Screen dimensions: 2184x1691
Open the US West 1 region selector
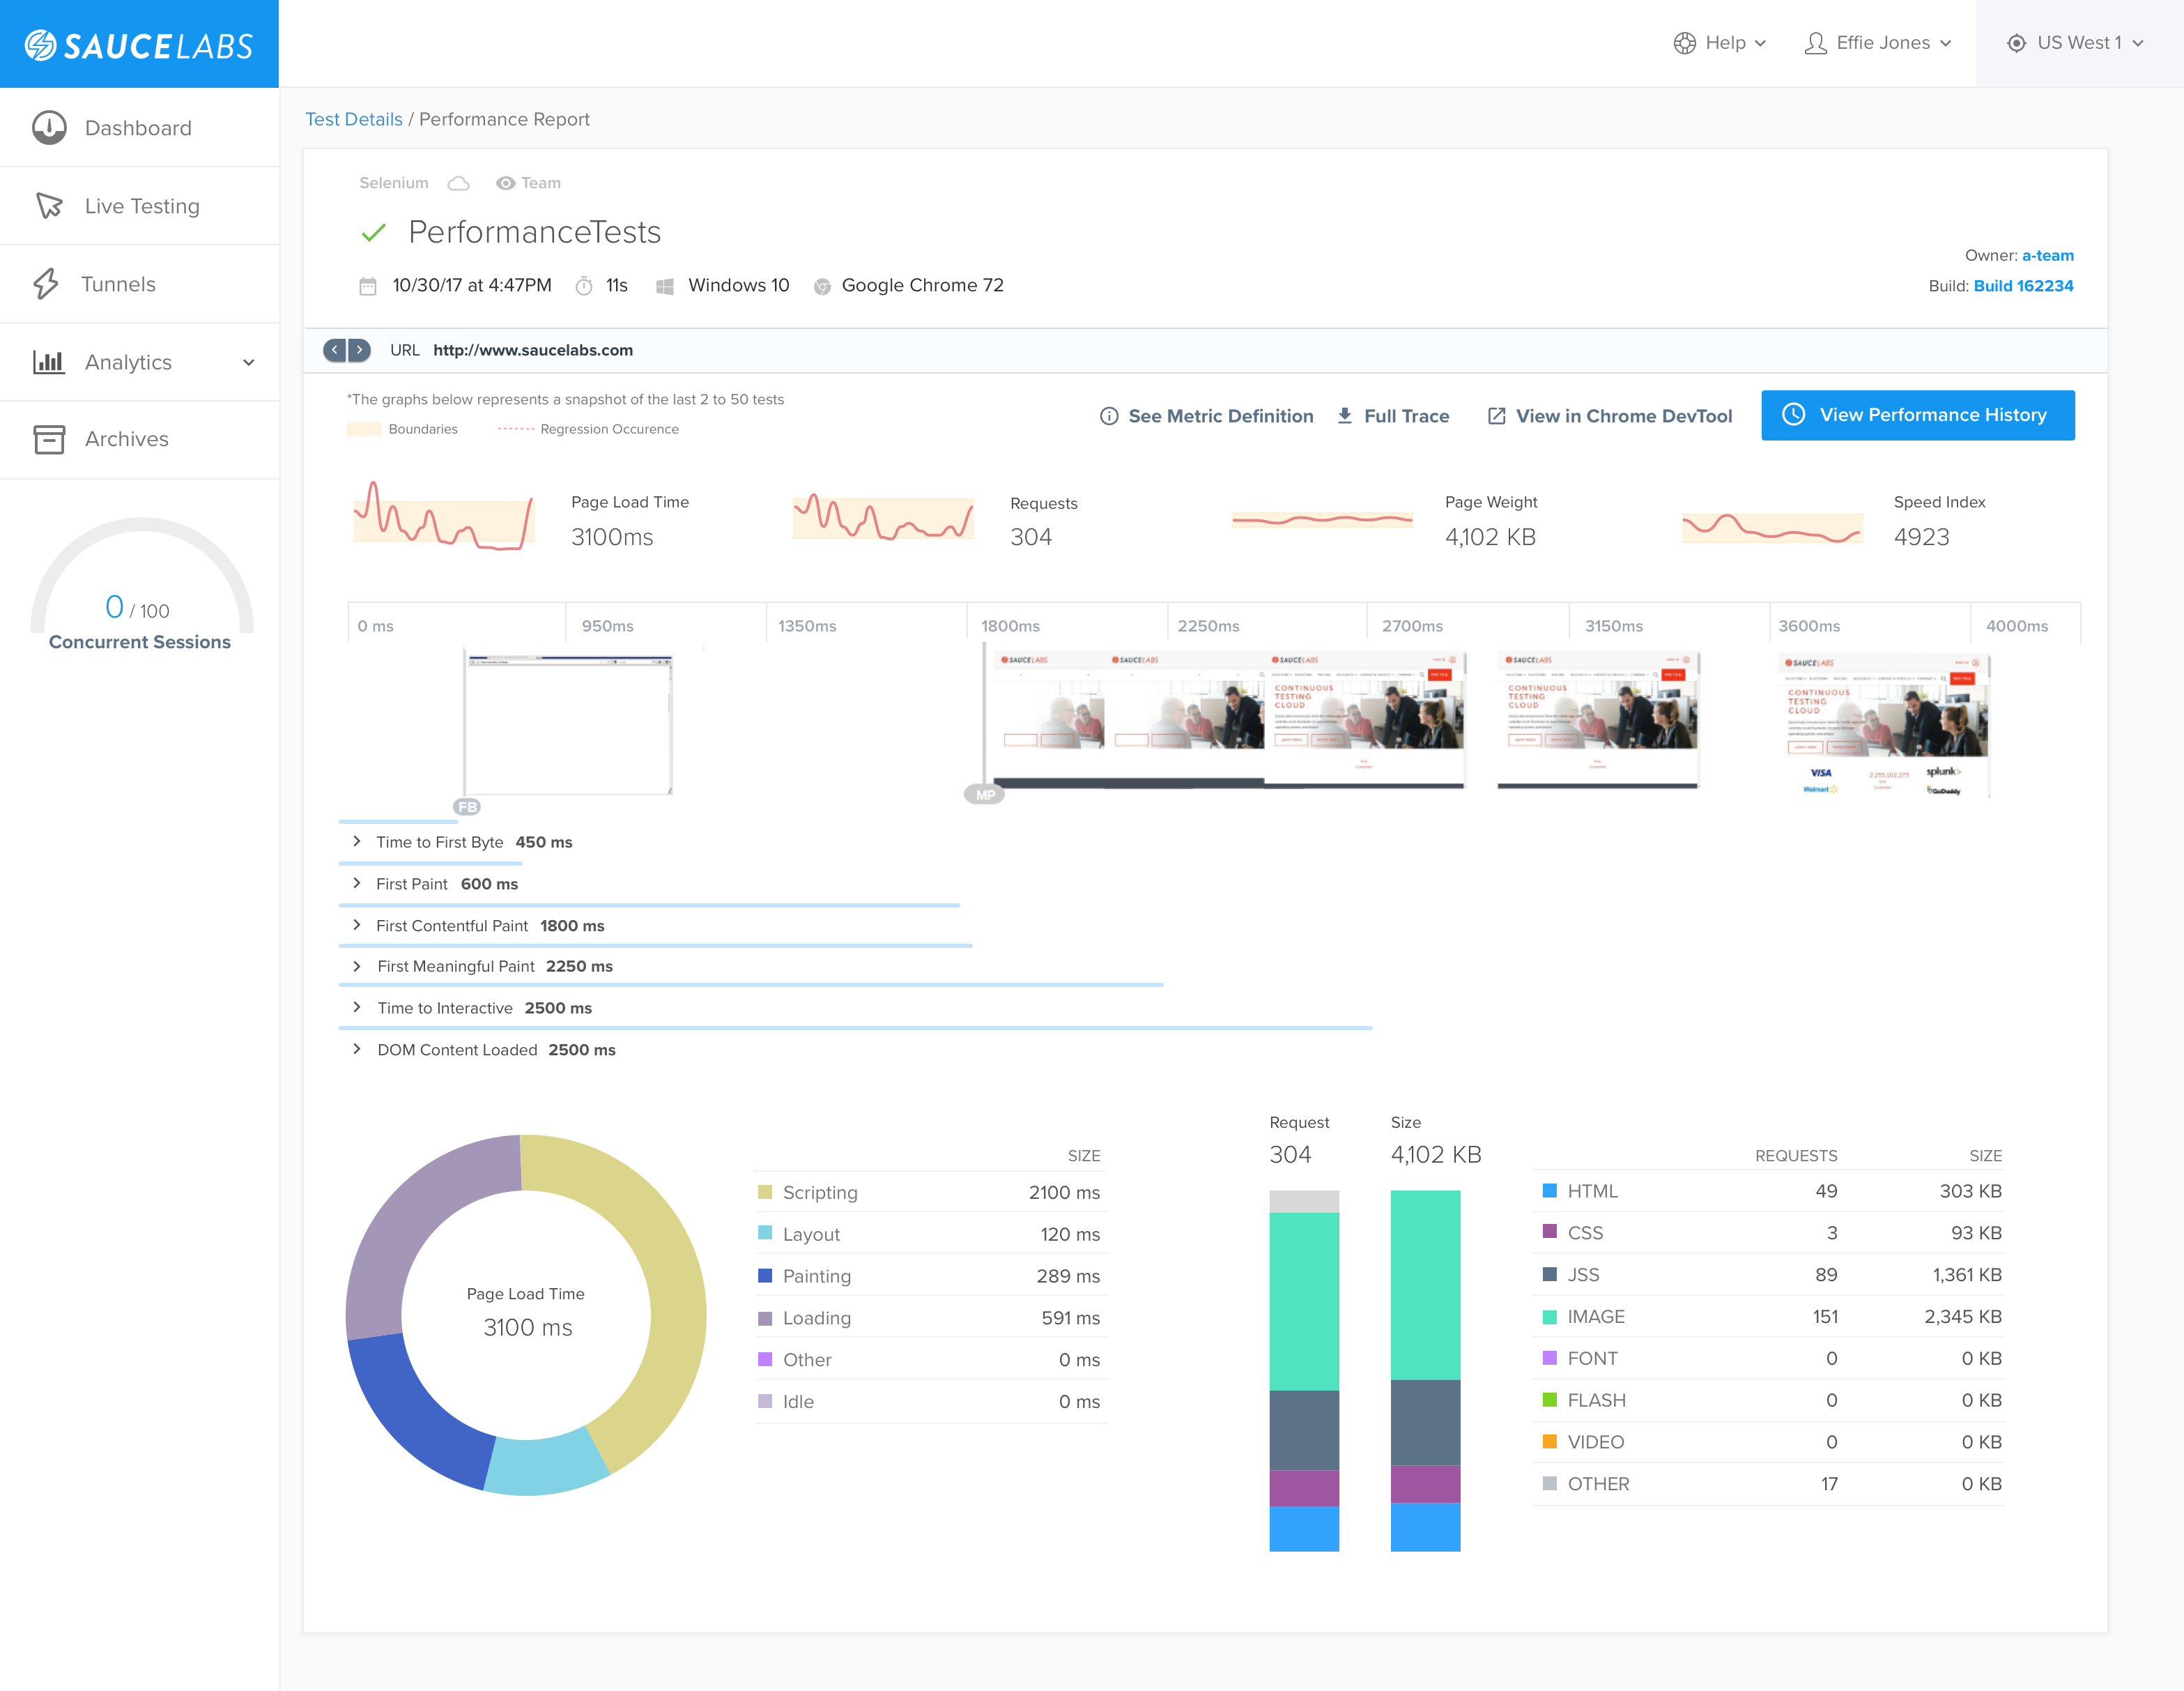pos(2076,43)
